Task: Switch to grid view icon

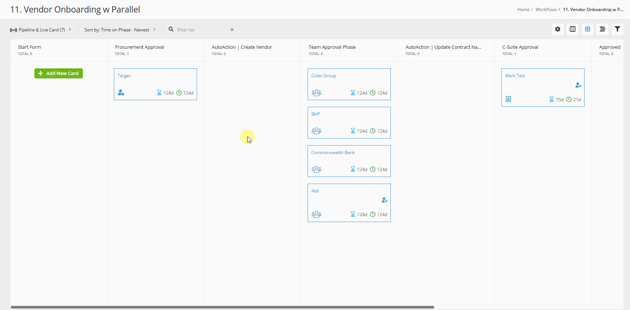Action: pyautogui.click(x=587, y=29)
